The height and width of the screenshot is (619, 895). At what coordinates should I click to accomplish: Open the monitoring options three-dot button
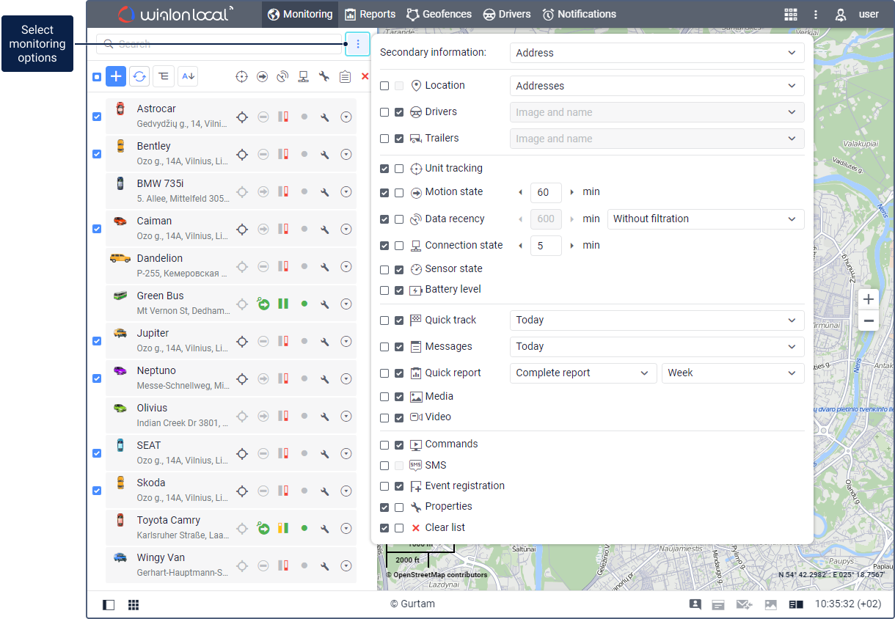[x=357, y=44]
